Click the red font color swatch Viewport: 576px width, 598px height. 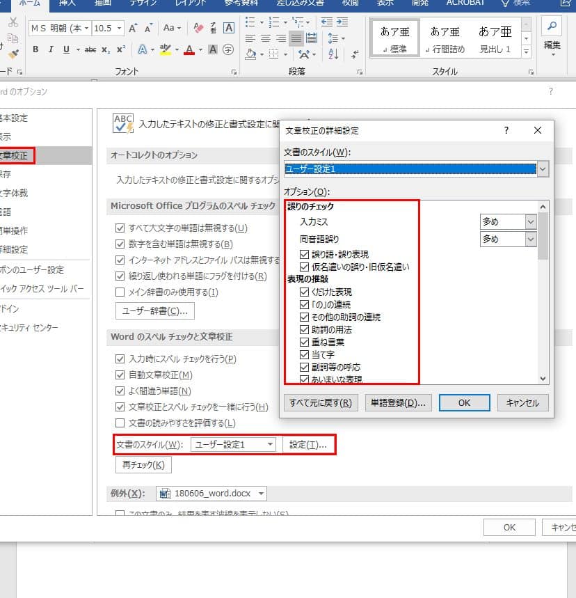pos(189,49)
